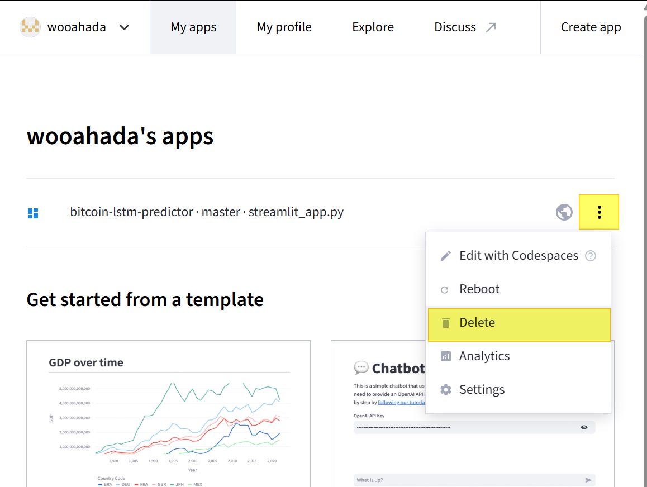Image resolution: width=647 pixels, height=487 pixels.
Task: Click the bitcoin-lstm-predictor app icon
Action: (x=33, y=213)
